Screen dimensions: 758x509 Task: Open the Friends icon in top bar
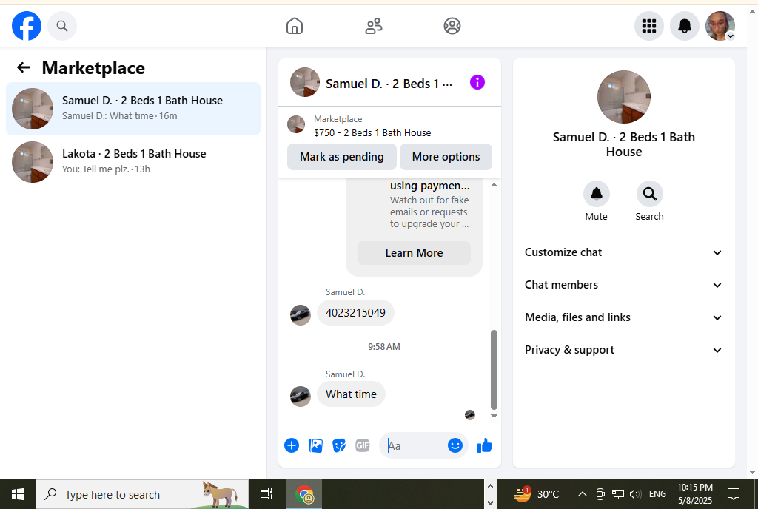point(373,26)
